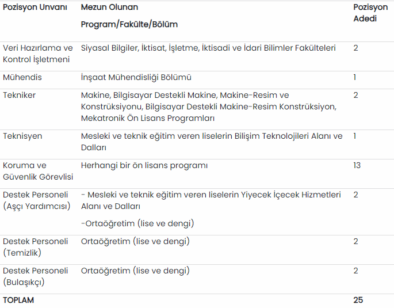Select the 'Tekniker' position cell
This screenshot has width=394, height=308.
tap(19, 96)
